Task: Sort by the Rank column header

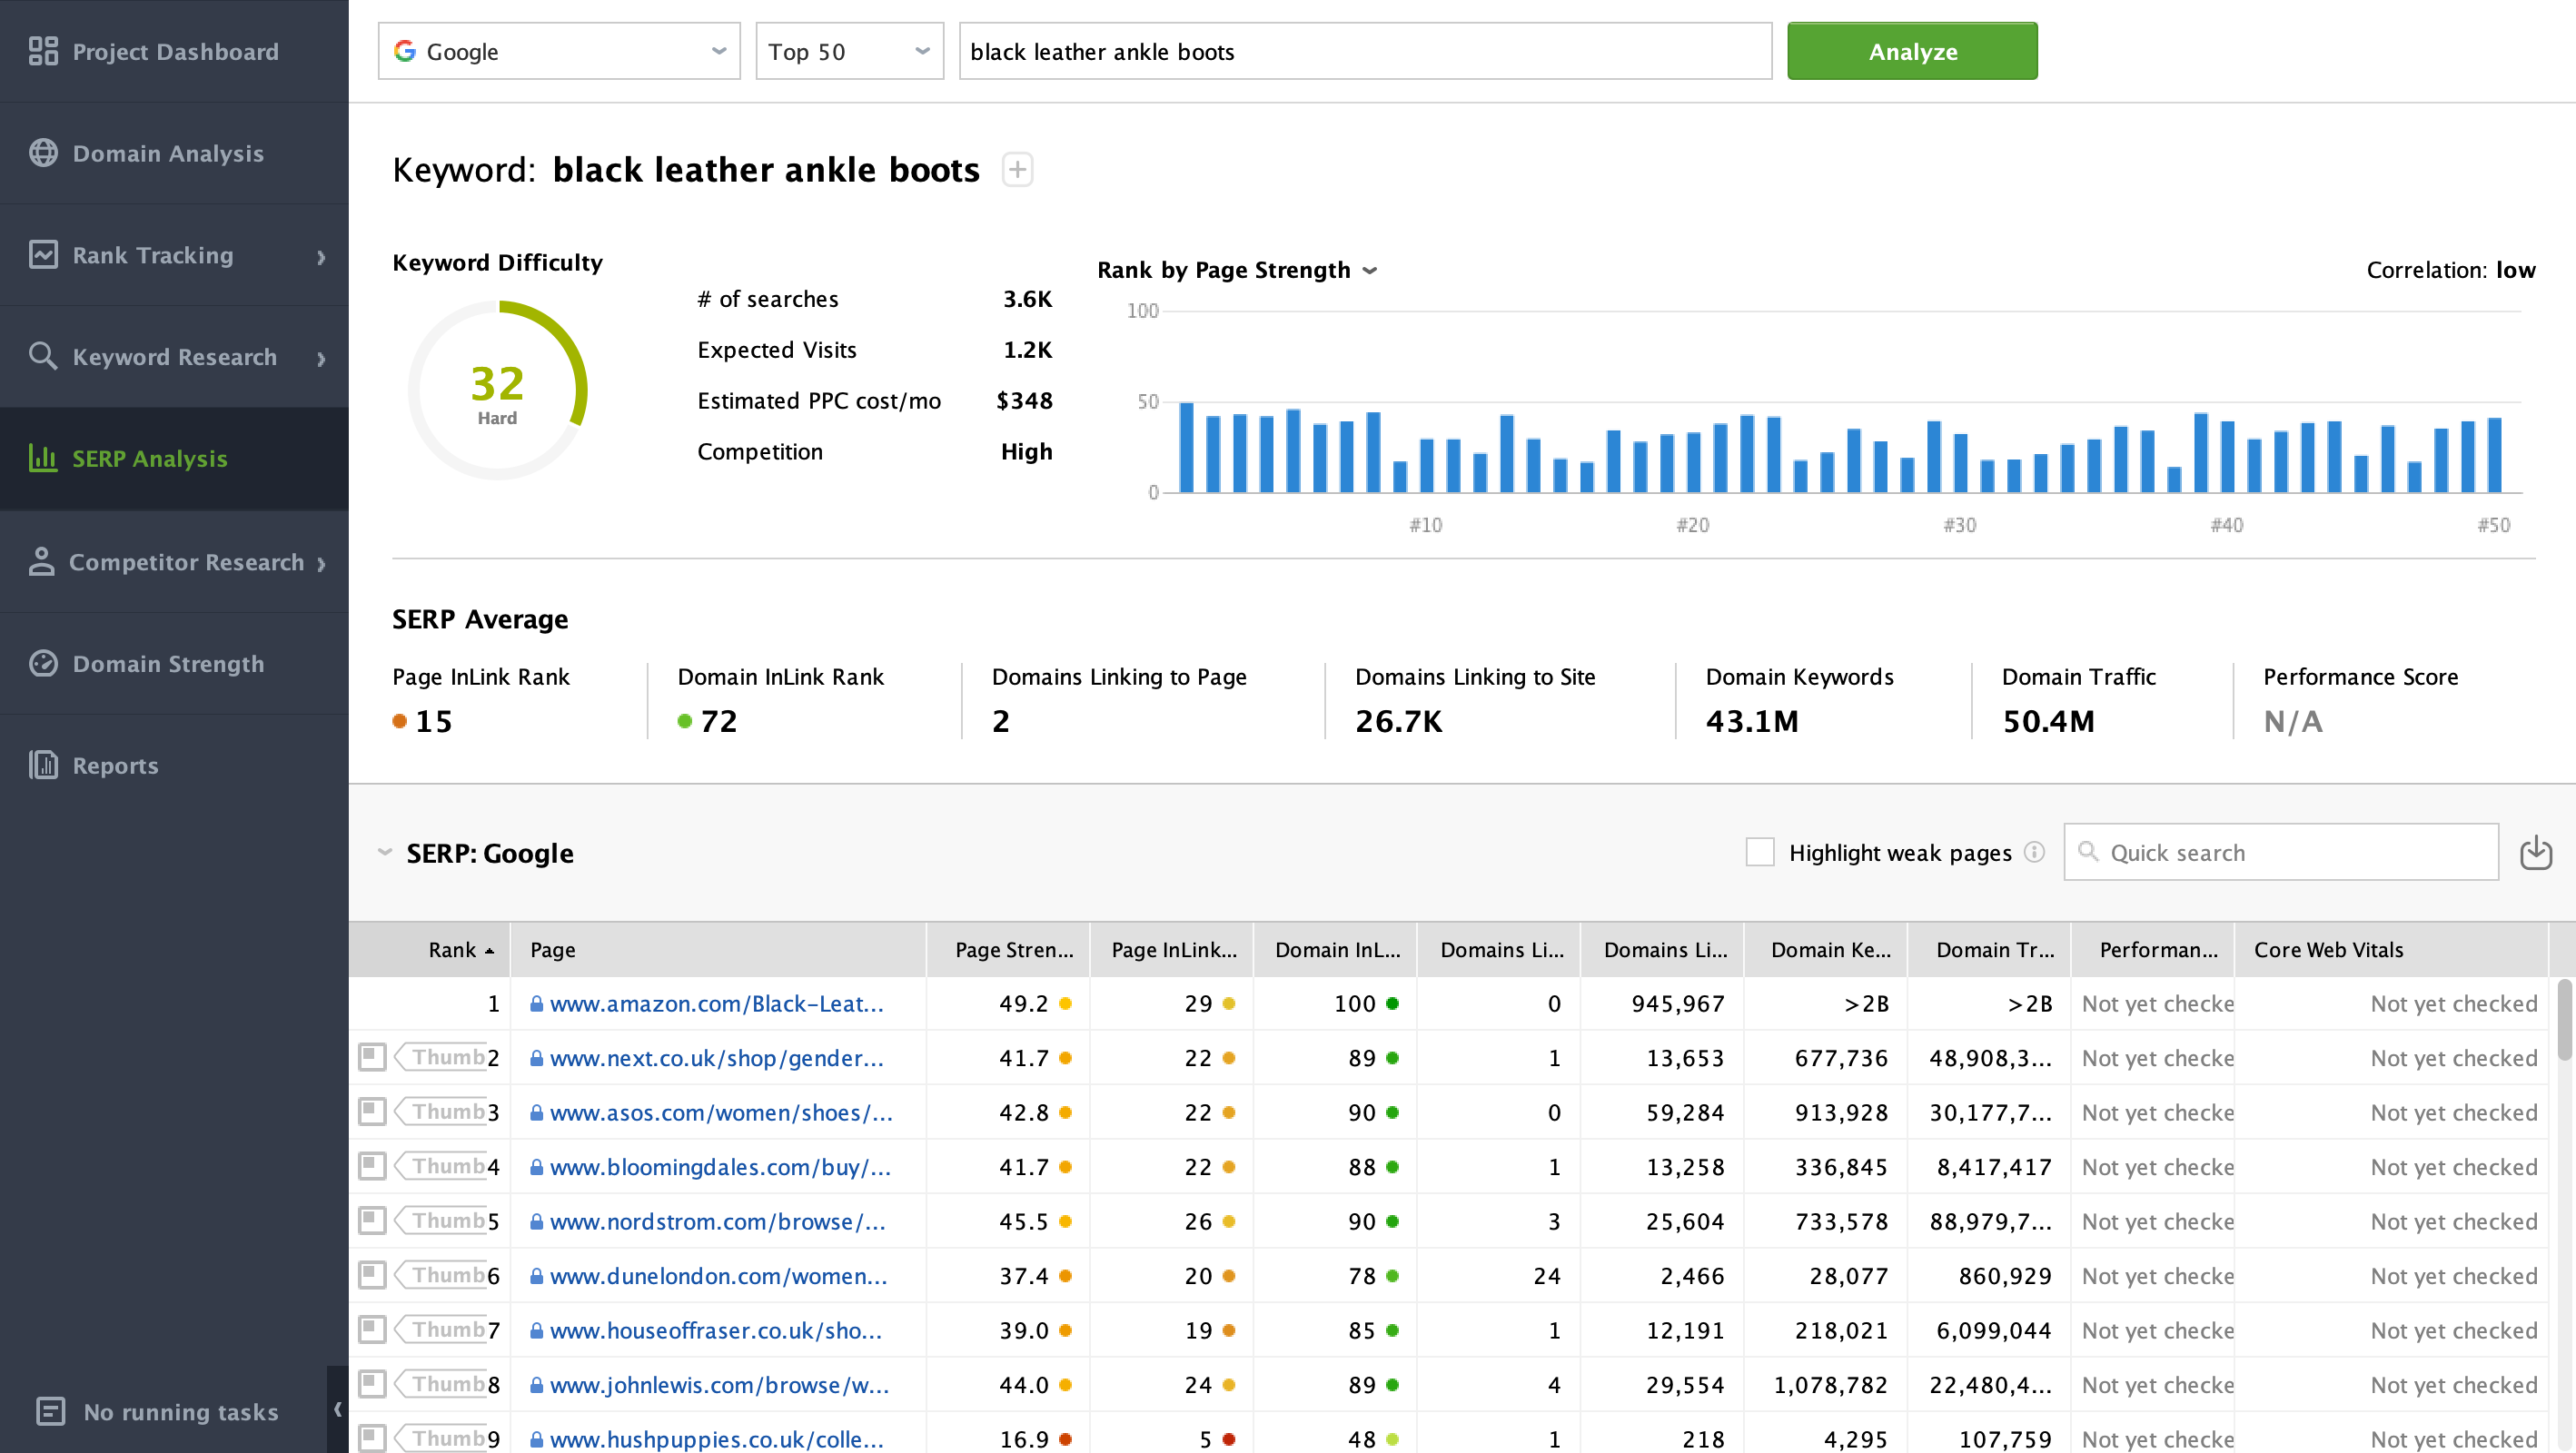Action: tap(430, 949)
